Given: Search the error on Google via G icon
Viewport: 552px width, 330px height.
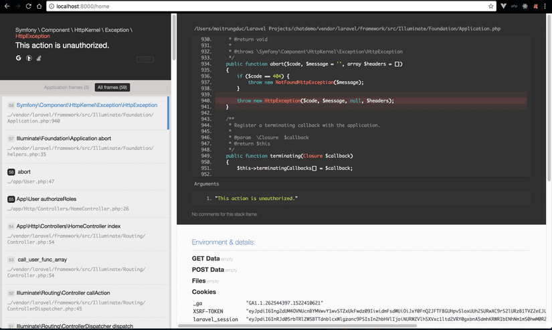Looking at the screenshot, I should coord(18,58).
